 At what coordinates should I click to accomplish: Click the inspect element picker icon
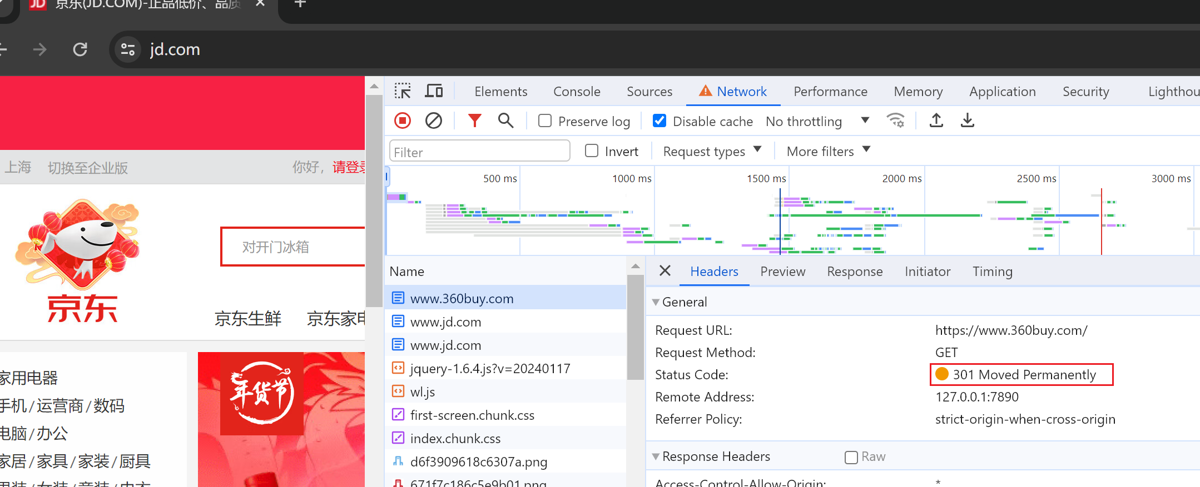403,91
